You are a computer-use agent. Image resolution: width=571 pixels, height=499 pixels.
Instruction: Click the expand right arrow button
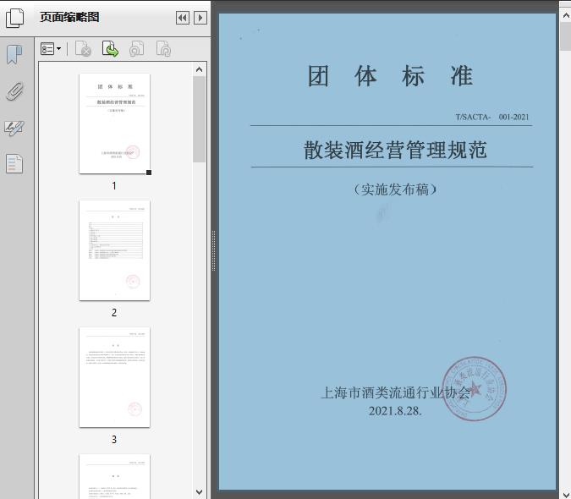[x=200, y=18]
